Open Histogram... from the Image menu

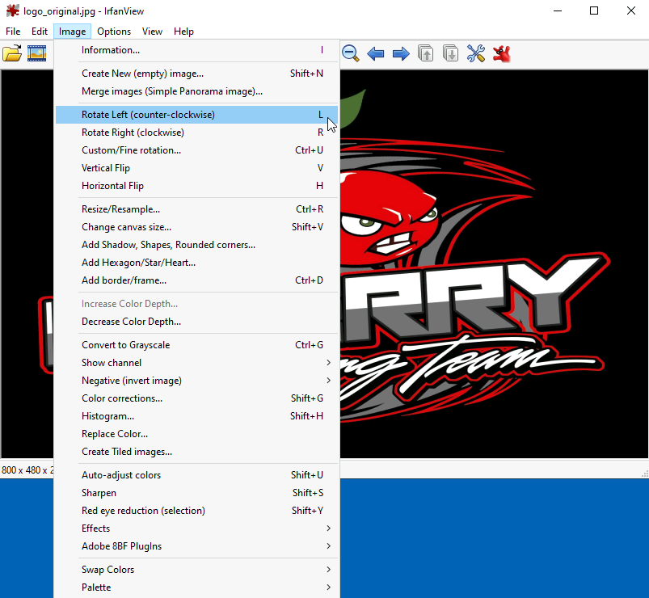pos(196,416)
